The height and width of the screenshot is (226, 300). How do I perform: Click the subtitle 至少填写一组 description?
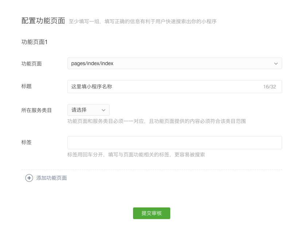[x=143, y=21]
